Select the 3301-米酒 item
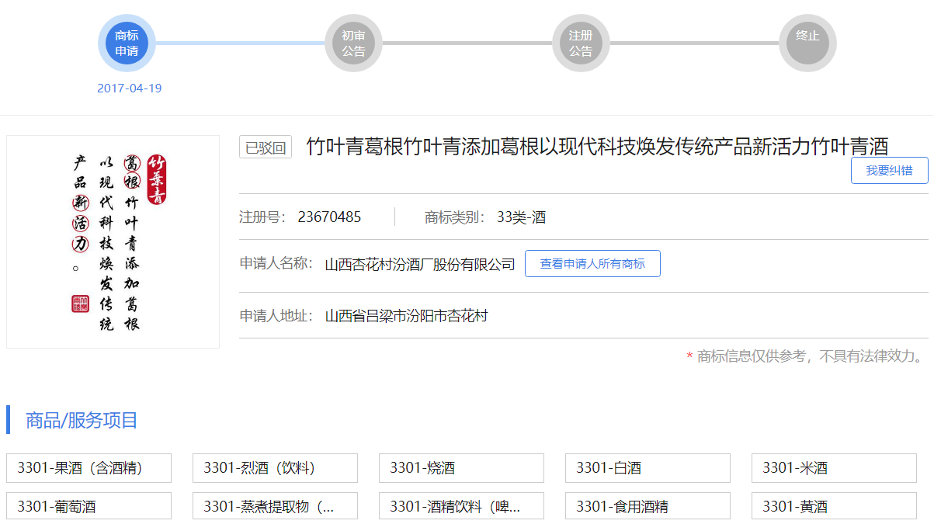Viewport: 934px width, 524px height. tap(834, 468)
